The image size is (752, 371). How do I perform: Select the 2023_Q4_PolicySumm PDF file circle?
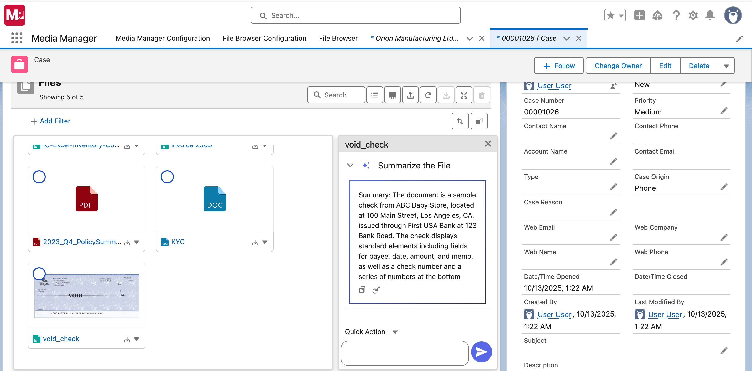(x=39, y=177)
